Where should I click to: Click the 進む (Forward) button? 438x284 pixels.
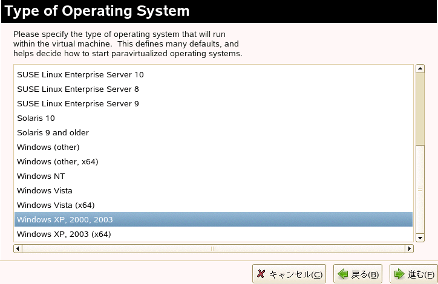click(x=414, y=274)
